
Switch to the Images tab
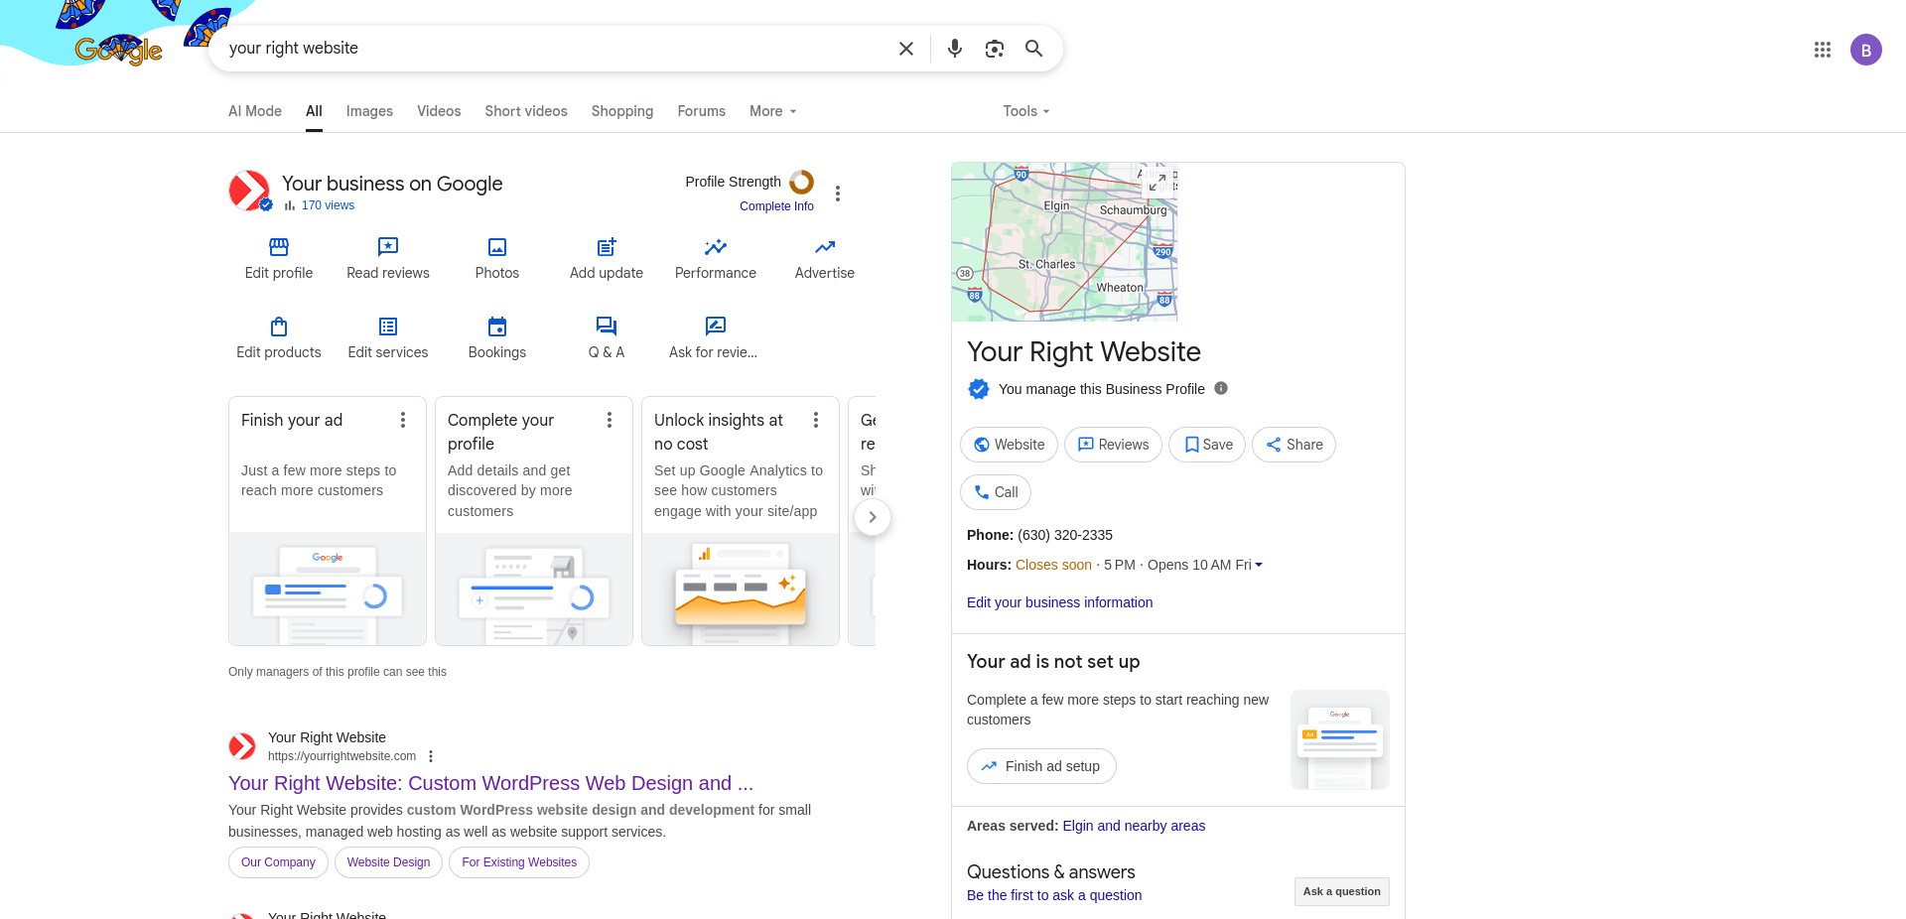[x=369, y=111]
